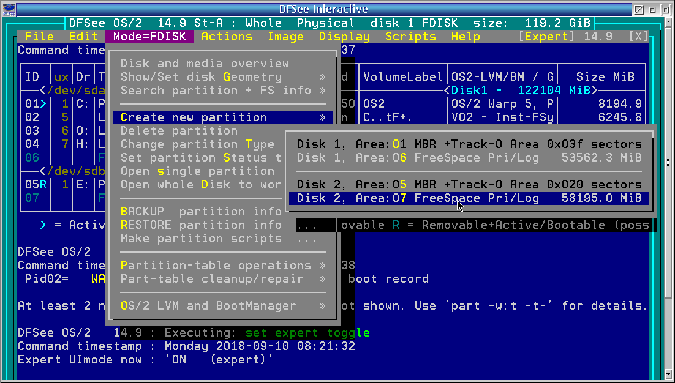The height and width of the screenshot is (383, 675).
Task: Choose Open single partition
Action: pyautogui.click(x=198, y=171)
